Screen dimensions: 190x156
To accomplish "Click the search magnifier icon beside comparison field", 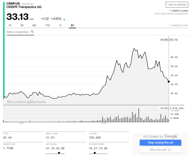I will click(32, 32).
